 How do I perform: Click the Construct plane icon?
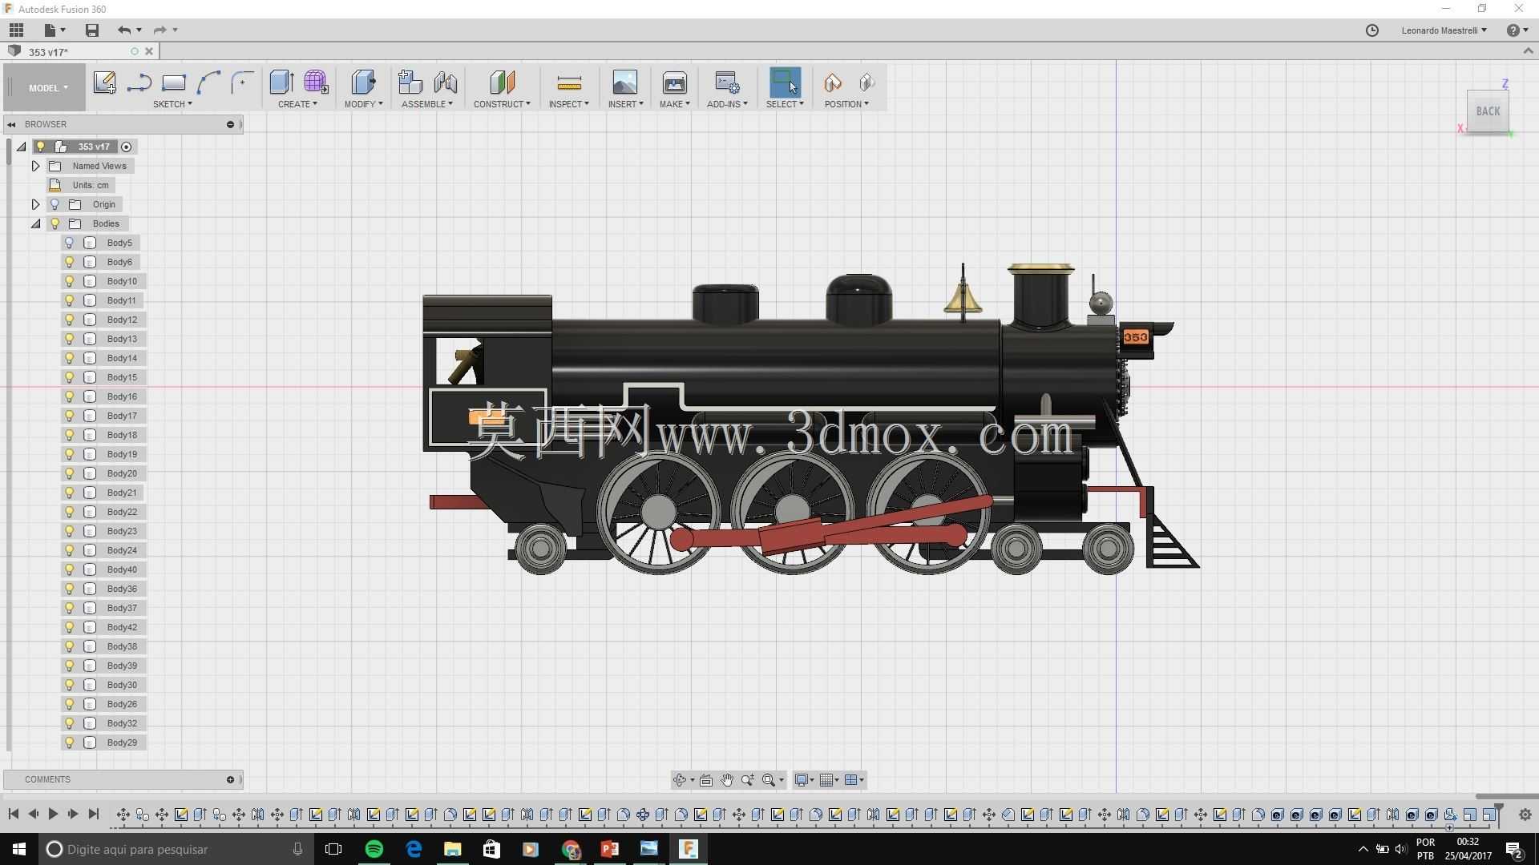(503, 82)
